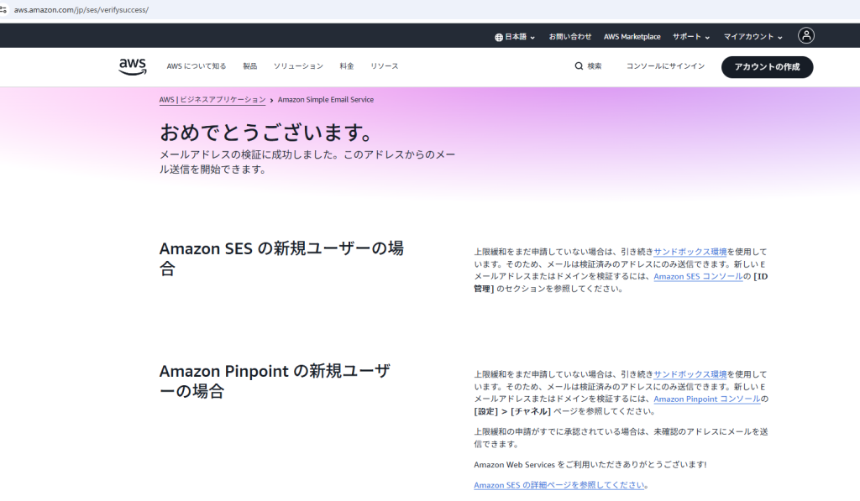
Task: Click the site info icon in address bar
Action: [4, 9]
